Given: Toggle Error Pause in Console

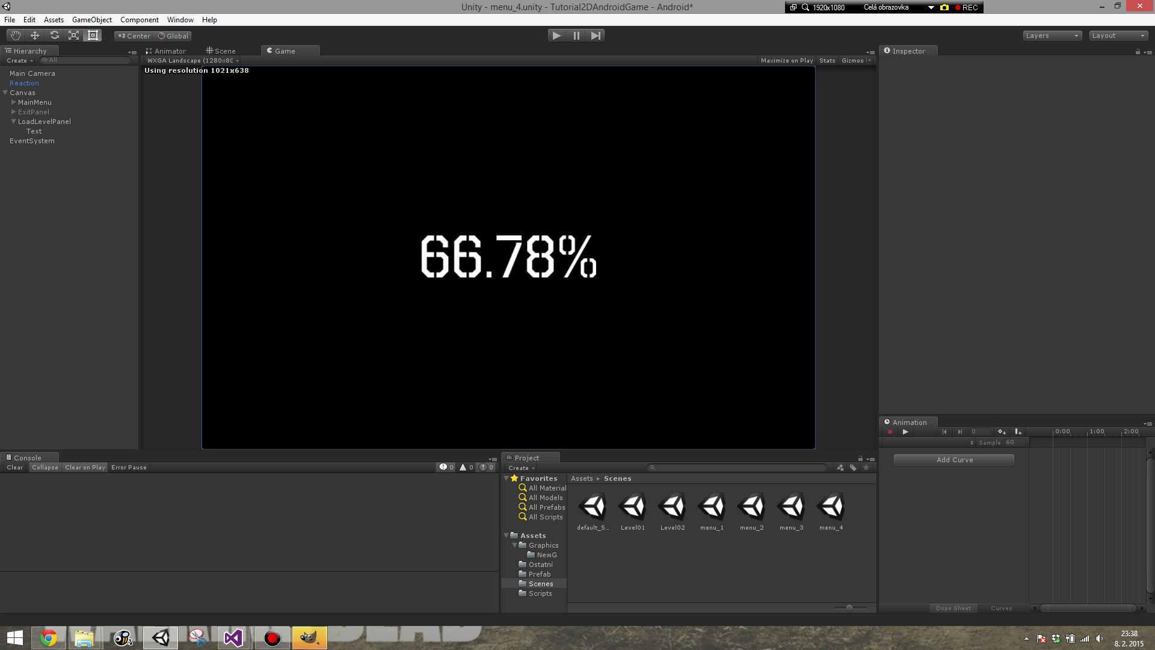Looking at the screenshot, I should point(129,468).
